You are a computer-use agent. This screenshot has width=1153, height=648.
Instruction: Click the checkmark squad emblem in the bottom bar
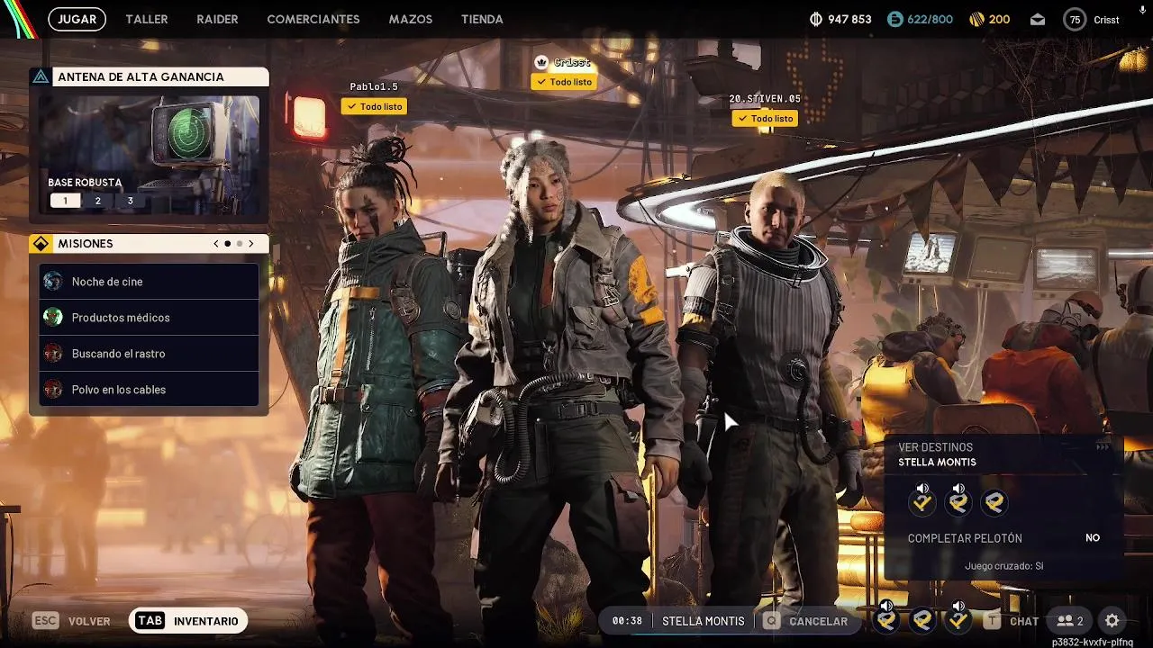pyautogui.click(x=958, y=620)
